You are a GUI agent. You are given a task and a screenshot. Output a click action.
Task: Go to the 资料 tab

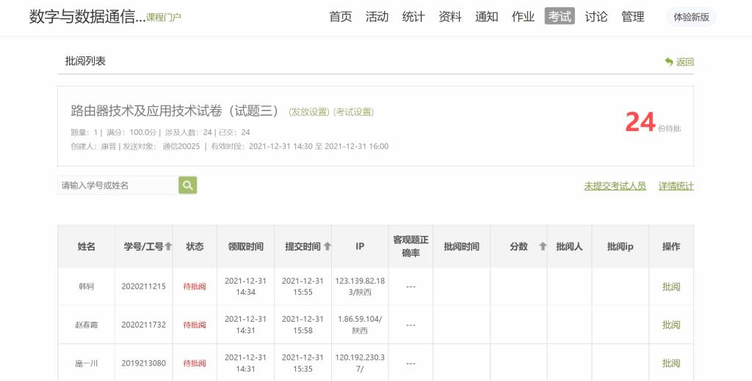[449, 17]
